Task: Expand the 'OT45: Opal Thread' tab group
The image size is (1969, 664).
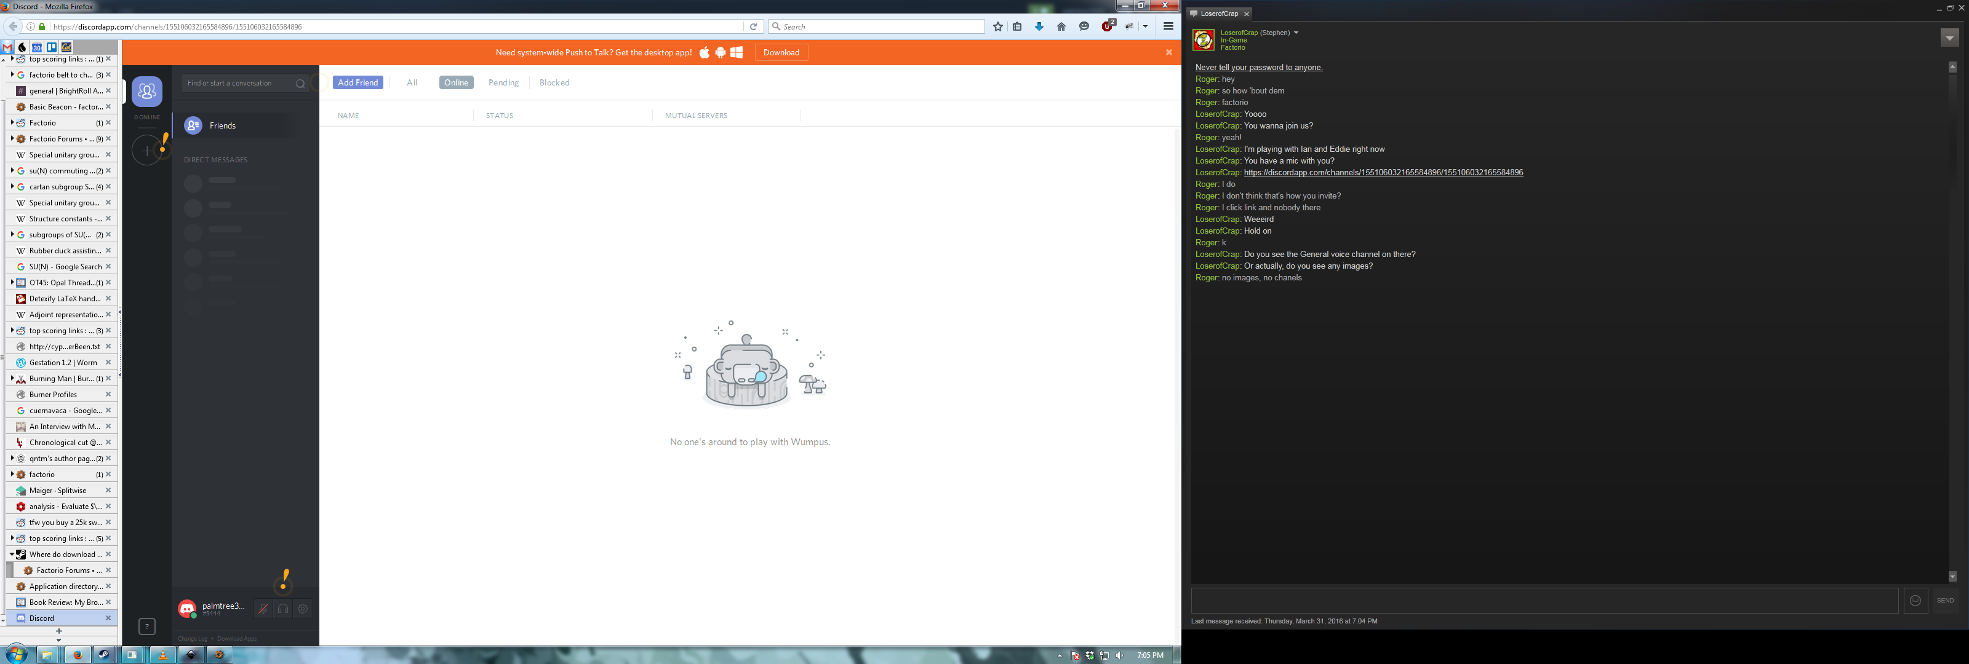Action: tap(12, 282)
